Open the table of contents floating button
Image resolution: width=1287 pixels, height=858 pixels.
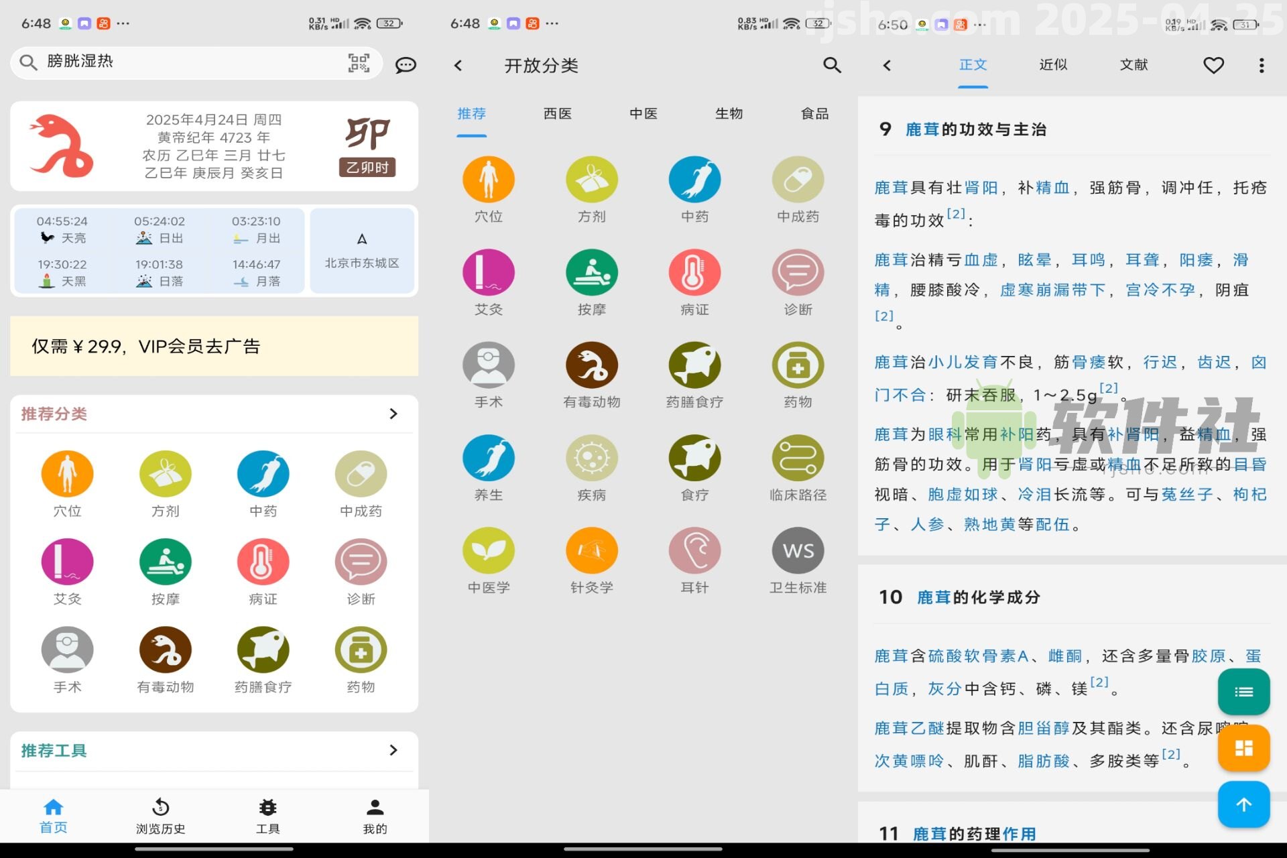(1243, 692)
